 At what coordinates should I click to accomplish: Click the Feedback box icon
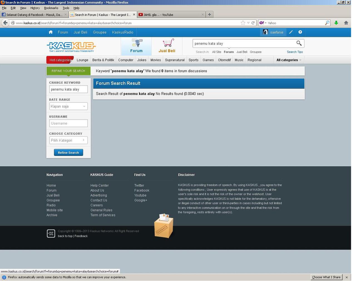coord(164,226)
